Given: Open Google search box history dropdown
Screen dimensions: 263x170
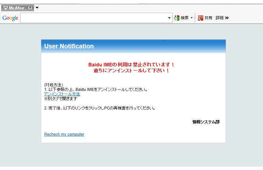Looking at the screenshot, I should click(169, 18).
